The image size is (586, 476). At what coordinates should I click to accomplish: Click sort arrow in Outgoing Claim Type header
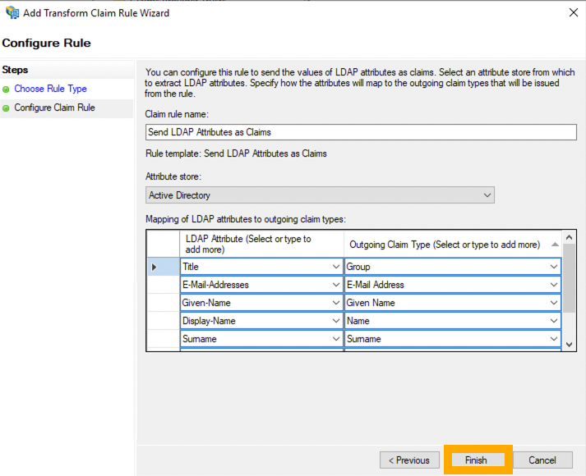(x=555, y=245)
